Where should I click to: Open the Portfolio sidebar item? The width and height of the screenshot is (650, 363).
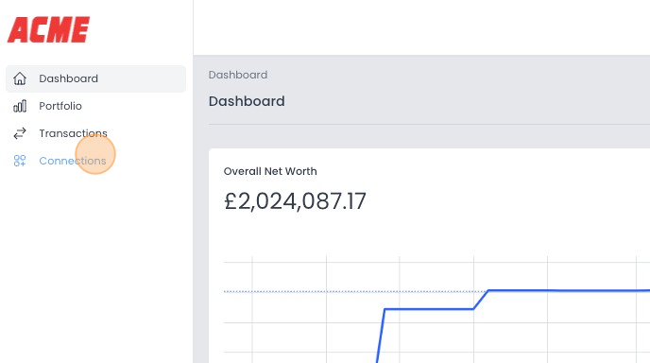(x=95, y=106)
